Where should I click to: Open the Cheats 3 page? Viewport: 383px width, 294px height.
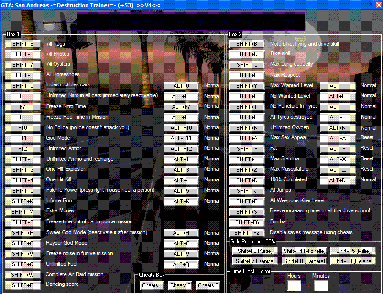click(x=208, y=285)
